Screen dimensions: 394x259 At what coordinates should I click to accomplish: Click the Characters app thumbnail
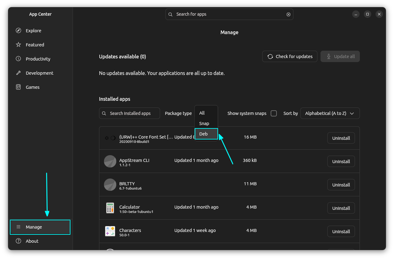point(110,231)
